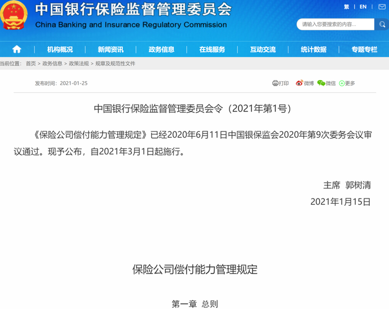
Task: Click the heading 第一章 总则
Action: click(x=194, y=303)
